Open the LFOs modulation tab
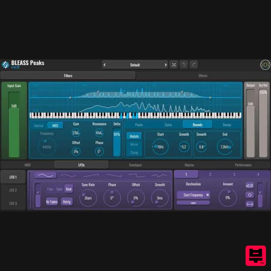Viewport: 271px width, 271px height. tap(81, 165)
